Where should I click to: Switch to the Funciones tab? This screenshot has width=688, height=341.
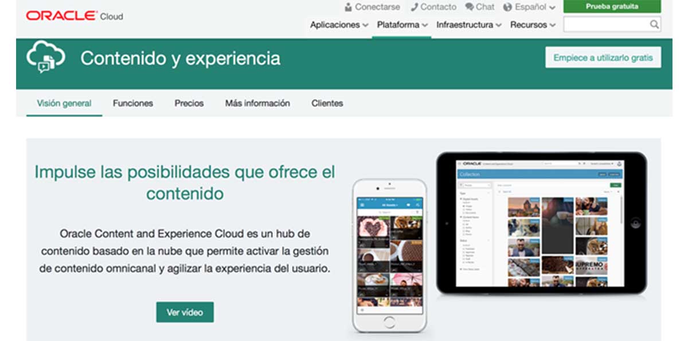(133, 104)
